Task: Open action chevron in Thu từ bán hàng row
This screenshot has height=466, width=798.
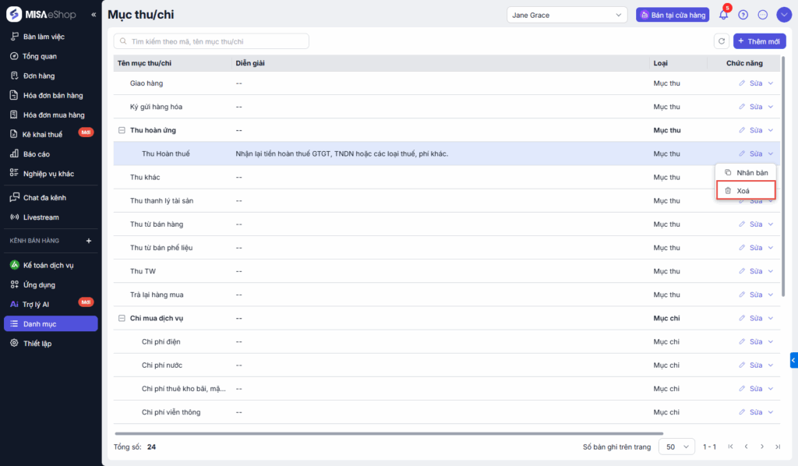Action: tap(771, 224)
